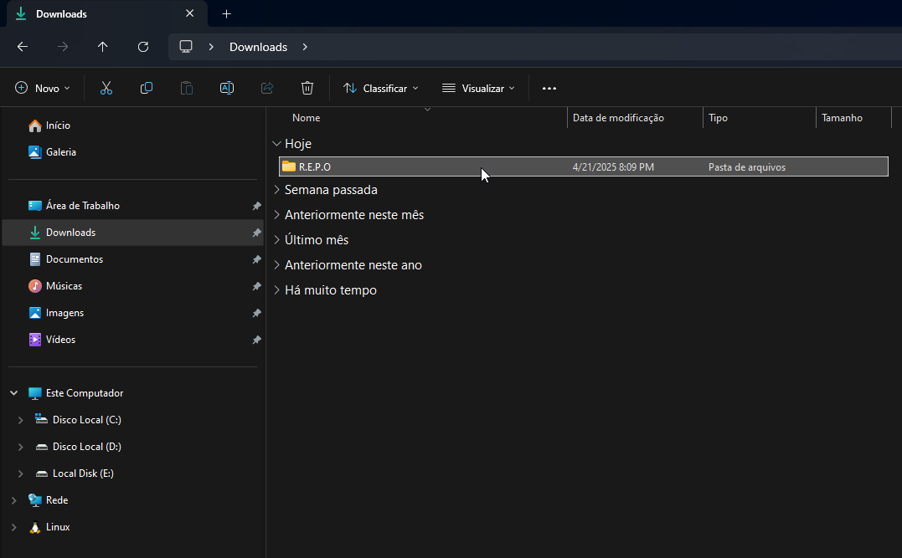Screen dimensions: 902x558
Task: Click the Delete trash can icon
Action: pyautogui.click(x=307, y=88)
